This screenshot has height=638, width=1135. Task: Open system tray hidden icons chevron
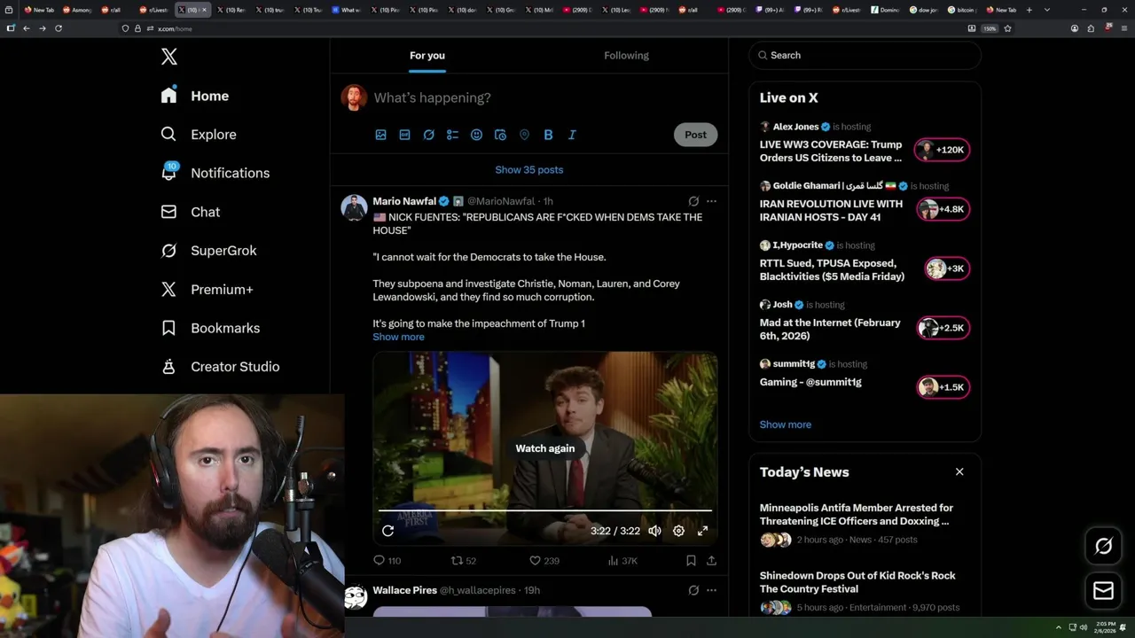tap(1058, 627)
